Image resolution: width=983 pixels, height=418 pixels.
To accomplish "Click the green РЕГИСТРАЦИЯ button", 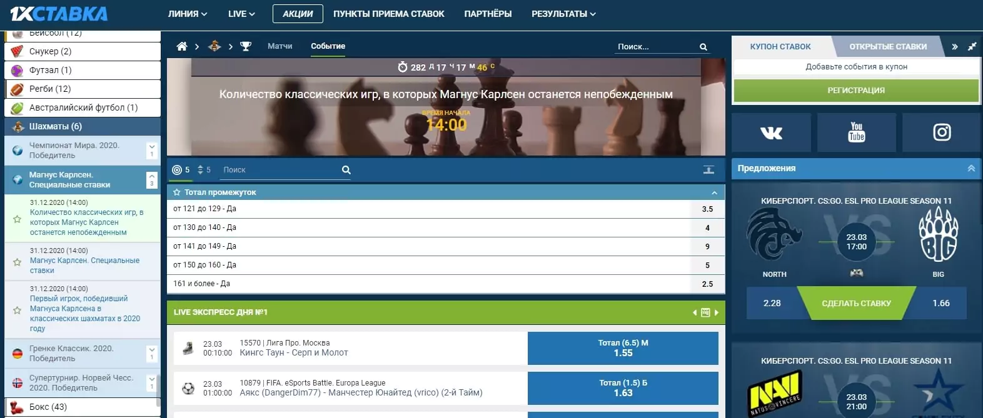I will point(856,91).
